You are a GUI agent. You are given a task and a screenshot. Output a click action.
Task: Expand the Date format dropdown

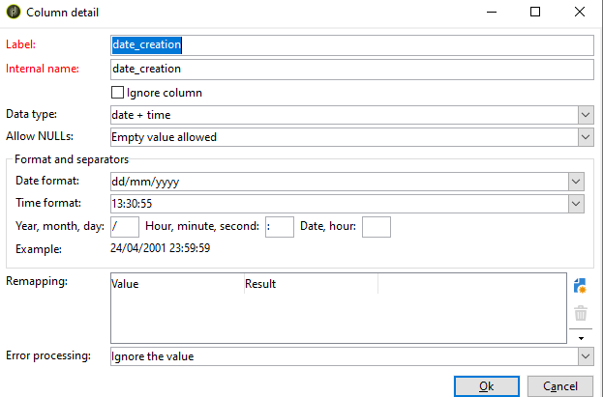tap(576, 181)
